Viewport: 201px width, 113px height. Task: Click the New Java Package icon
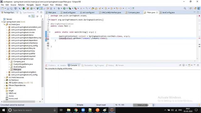click(x=28, y=8)
